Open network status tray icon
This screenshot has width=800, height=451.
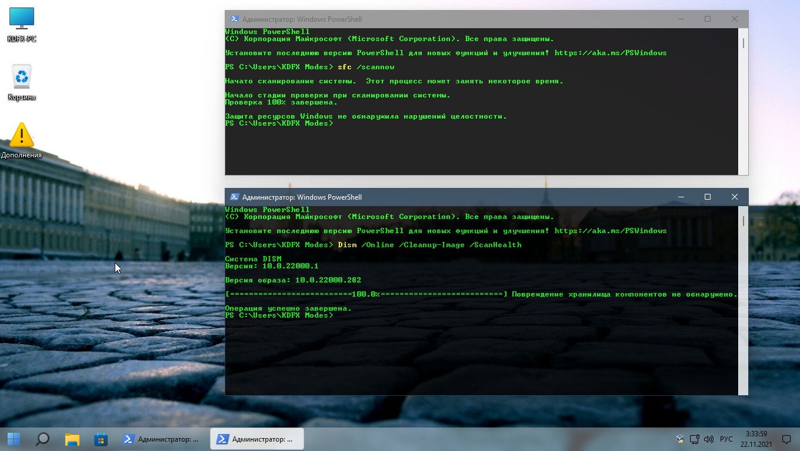(x=695, y=439)
